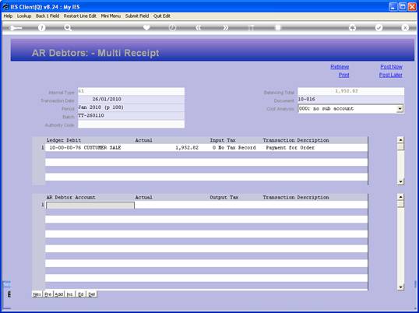Select Submit Field in the menu bar

(x=137, y=16)
